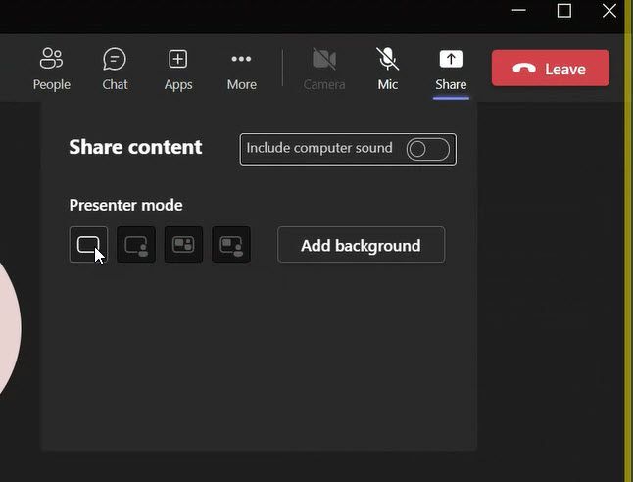Open the More options menu
The image size is (633, 482).
[x=241, y=69]
